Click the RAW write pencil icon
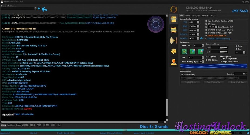250x135 pixels. tap(192, 52)
